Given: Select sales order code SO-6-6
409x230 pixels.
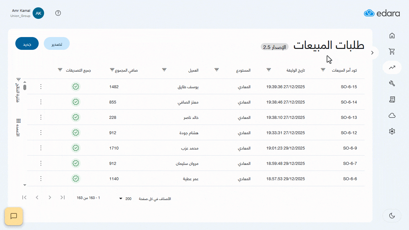Looking at the screenshot, I should (350, 179).
